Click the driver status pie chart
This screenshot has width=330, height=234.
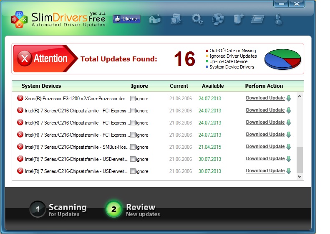tap(282, 59)
